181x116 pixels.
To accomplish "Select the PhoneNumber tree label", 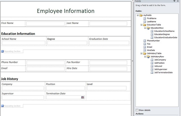I will coord(154,41).
